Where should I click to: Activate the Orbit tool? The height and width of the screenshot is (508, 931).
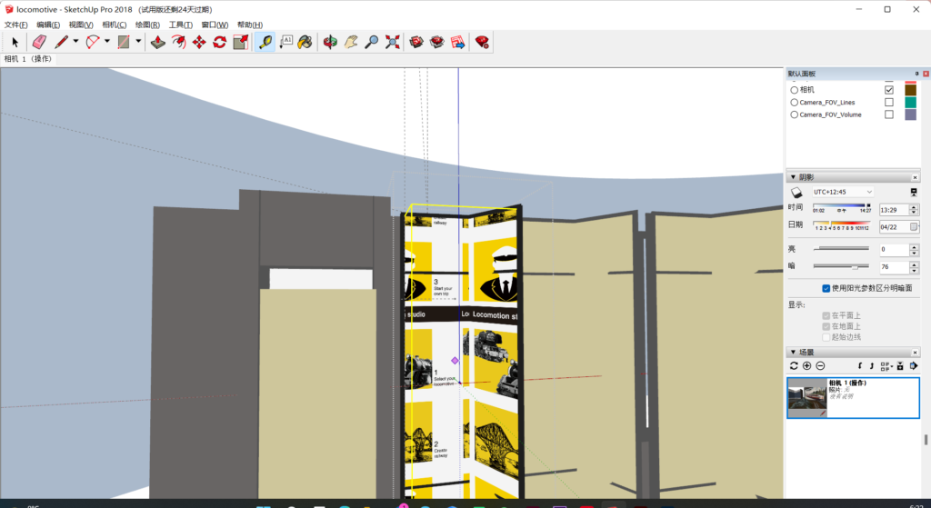330,42
